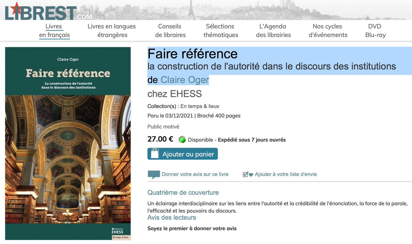Screen dimensions: 412x244
Task: Click Ajouter à votre liste d'envie
Action: [x=286, y=174]
